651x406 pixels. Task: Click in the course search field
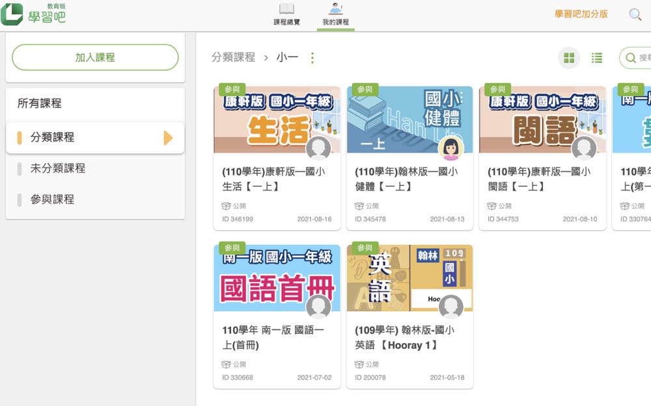tap(635, 58)
